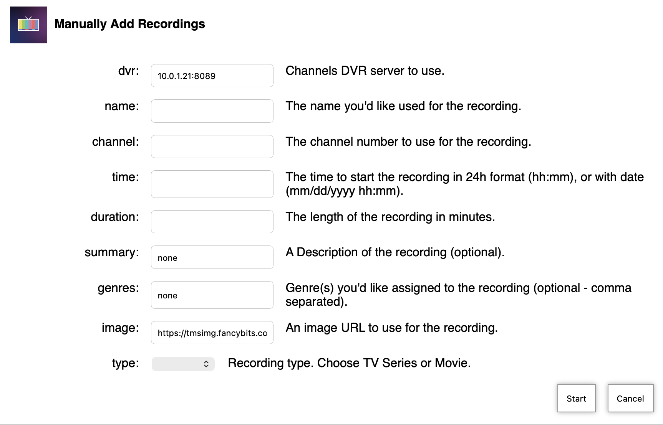Click the 'dvr:' field label
The height and width of the screenshot is (425, 663).
pos(128,71)
